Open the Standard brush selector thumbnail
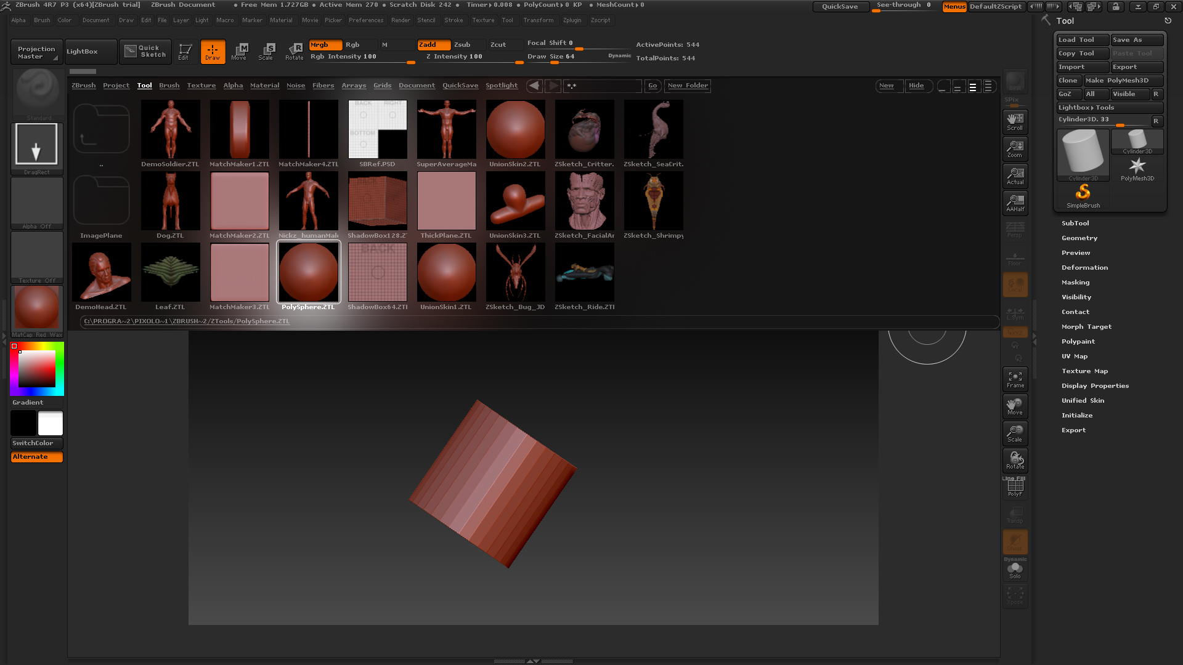This screenshot has height=665, width=1183. [x=37, y=94]
